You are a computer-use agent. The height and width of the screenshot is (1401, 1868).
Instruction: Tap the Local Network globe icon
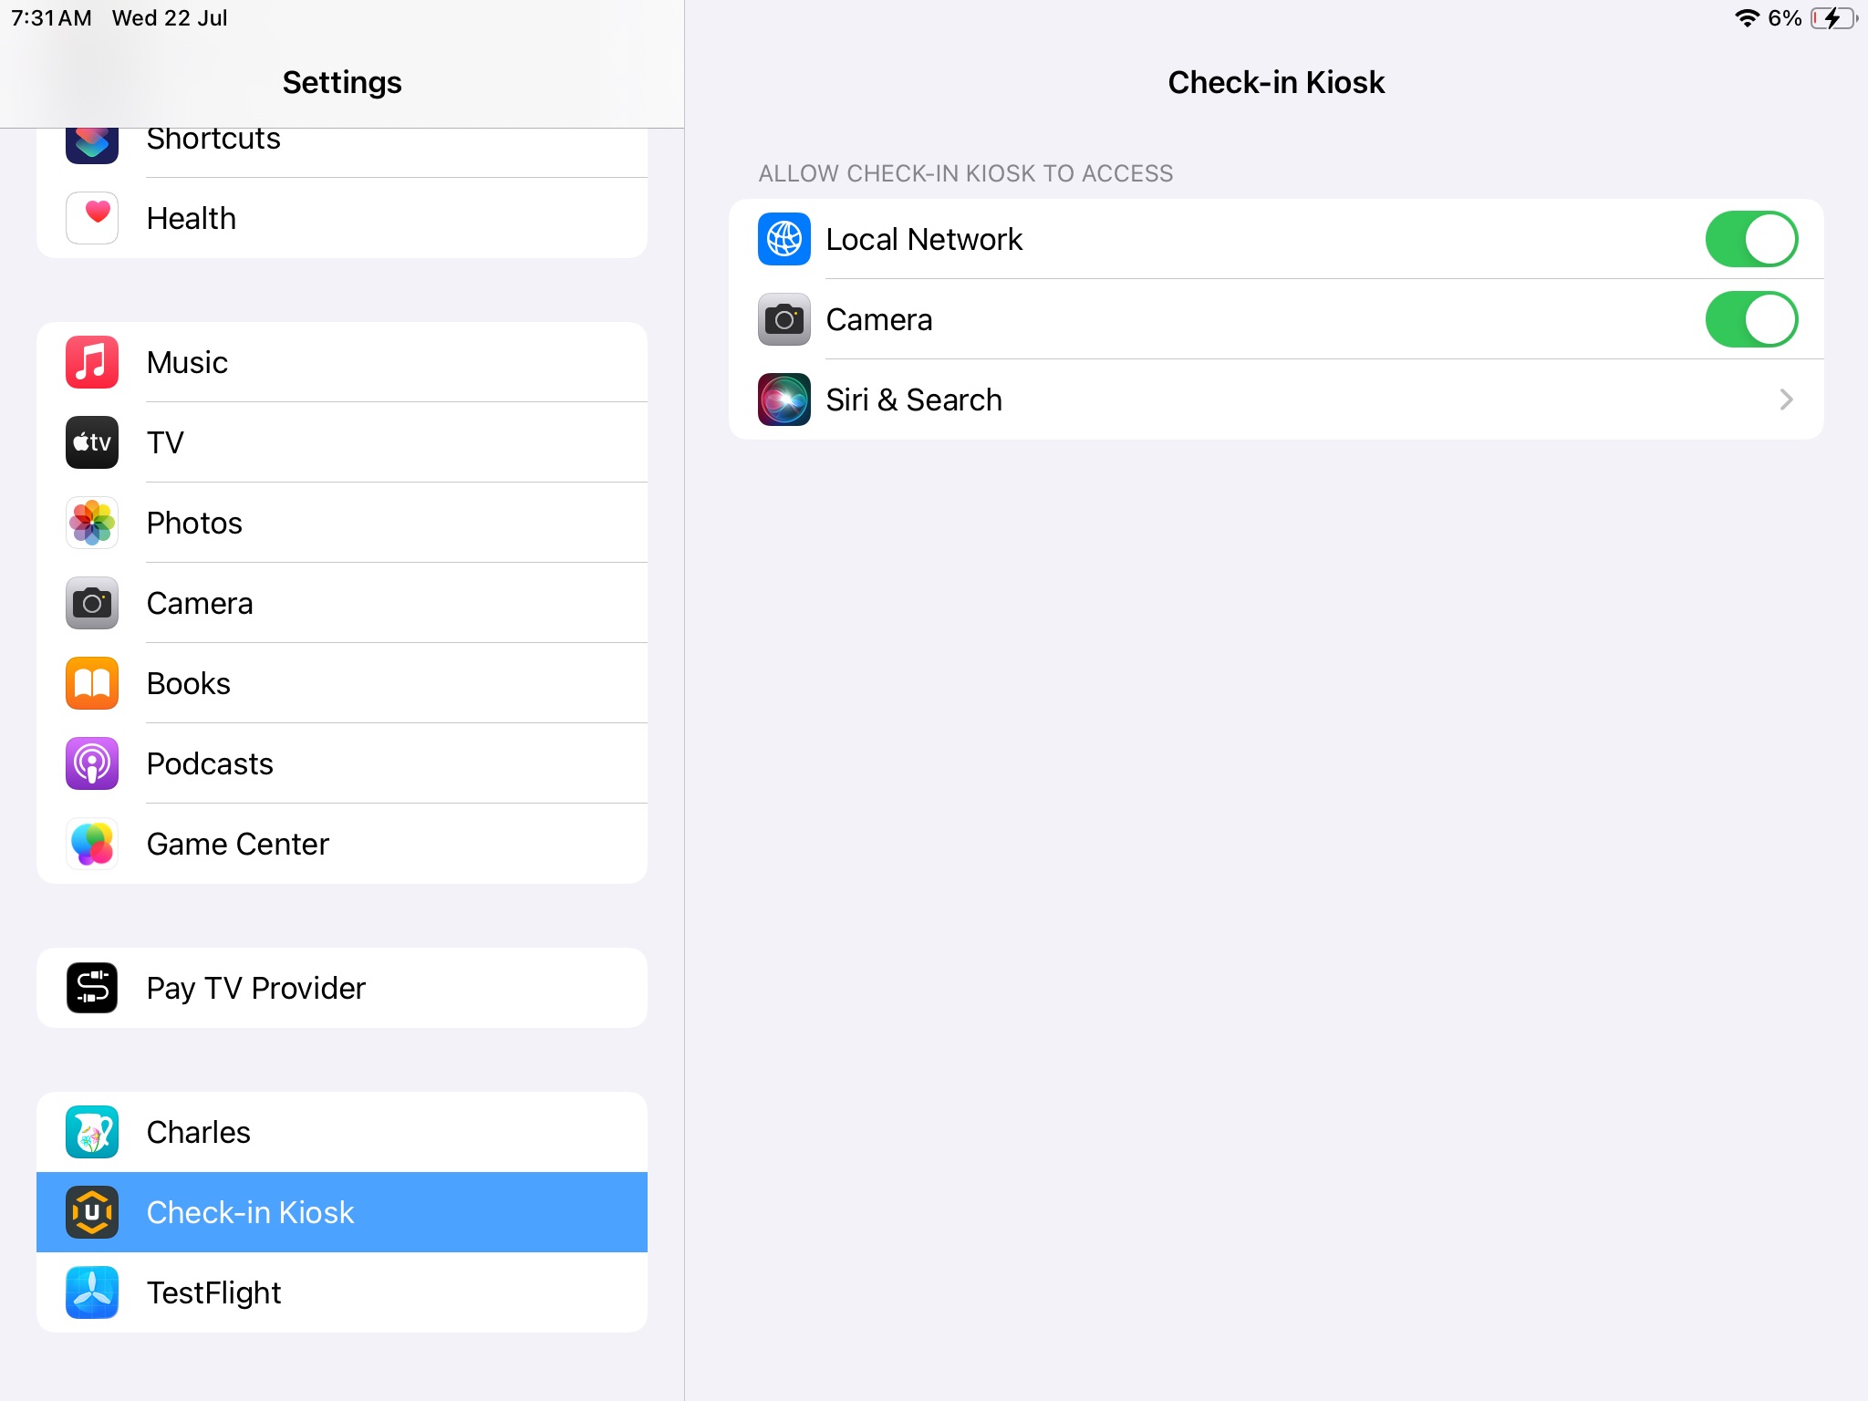[x=784, y=239]
